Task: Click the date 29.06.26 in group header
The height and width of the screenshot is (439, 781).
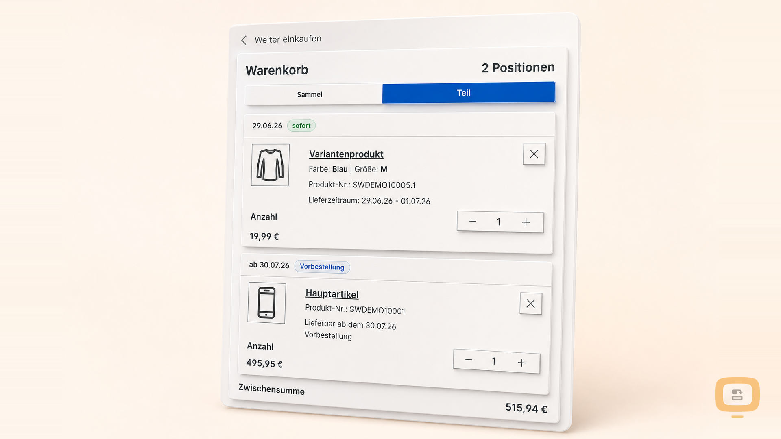Action: point(267,126)
